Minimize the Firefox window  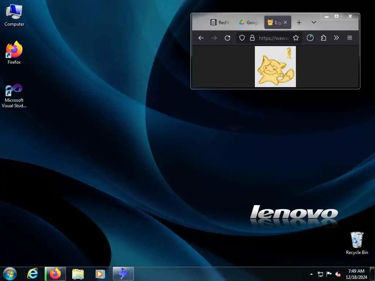coord(326,16)
